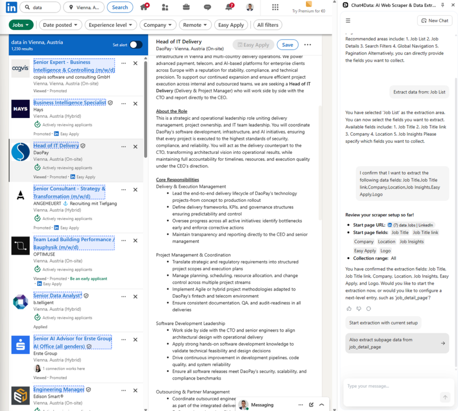Open the For Business grid icon

pyautogui.click(x=275, y=7)
